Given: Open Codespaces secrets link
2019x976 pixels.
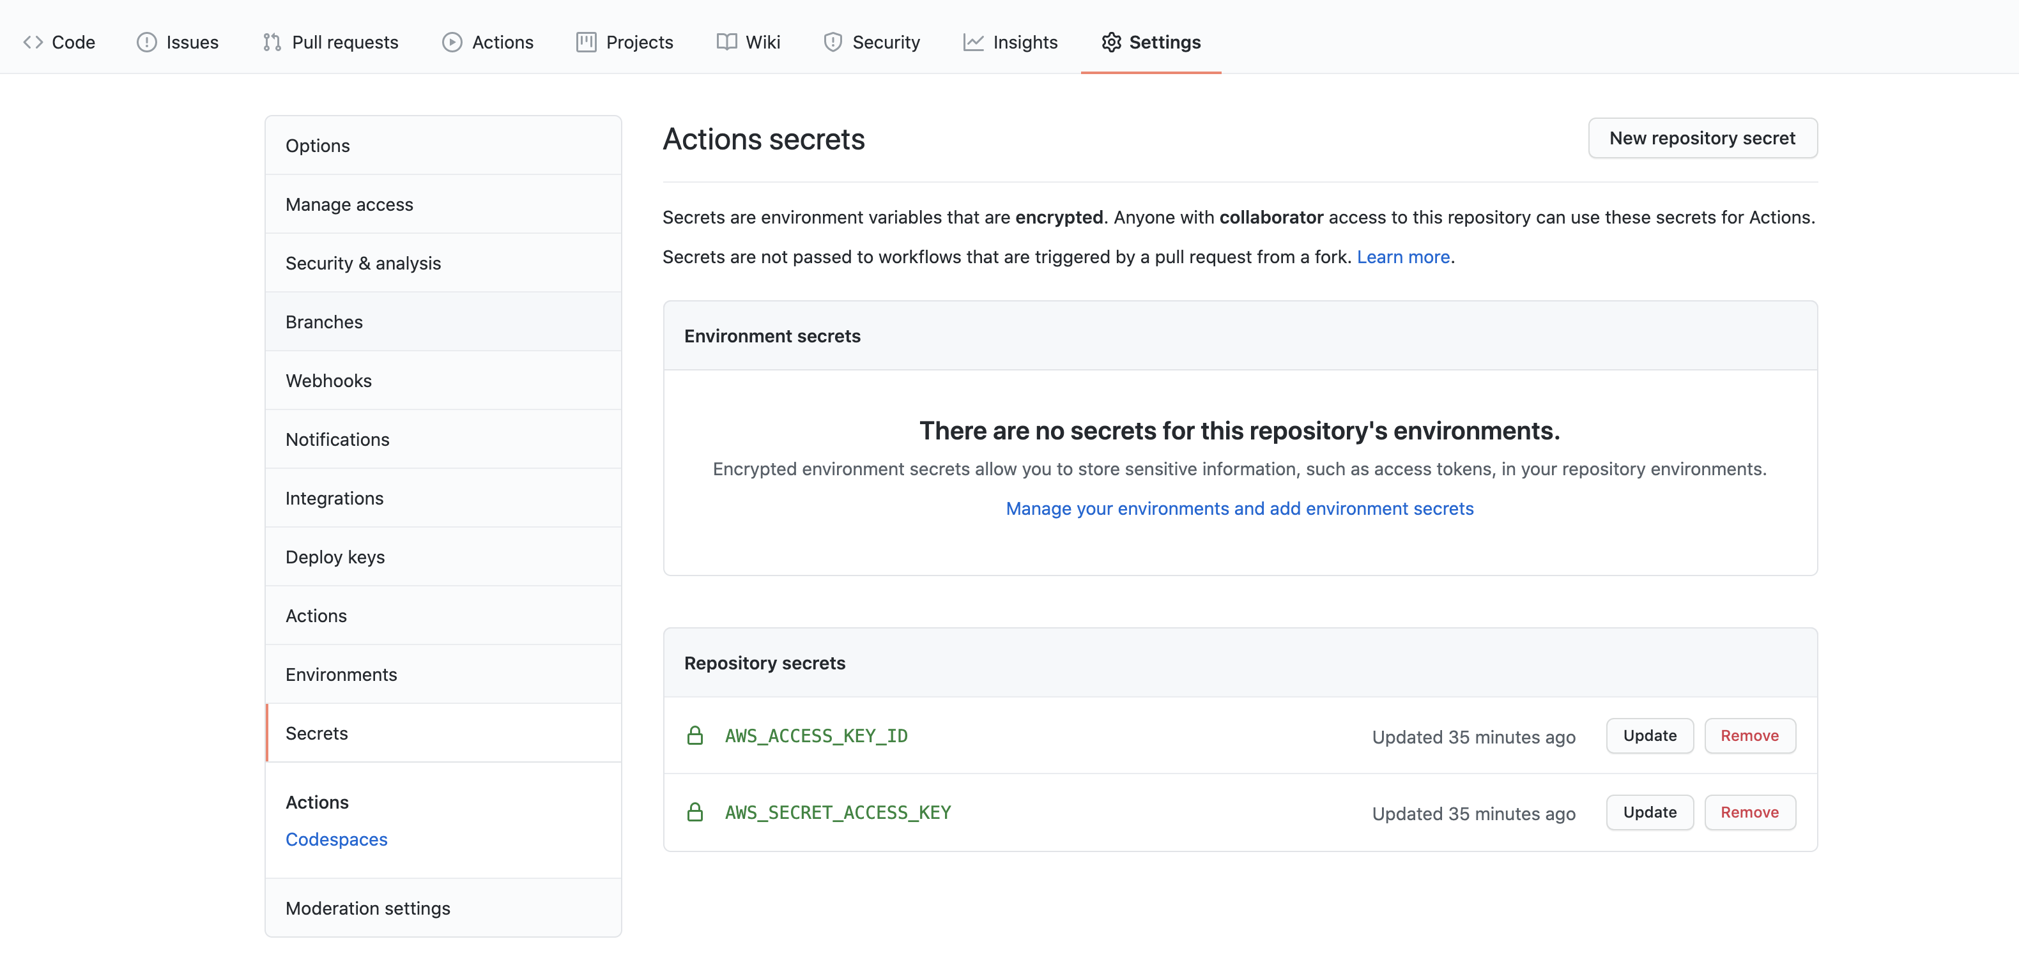Looking at the screenshot, I should [x=336, y=839].
